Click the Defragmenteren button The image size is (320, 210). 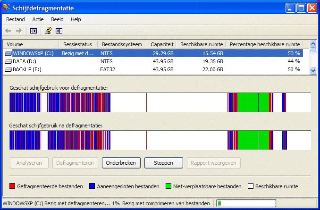(x=75, y=163)
